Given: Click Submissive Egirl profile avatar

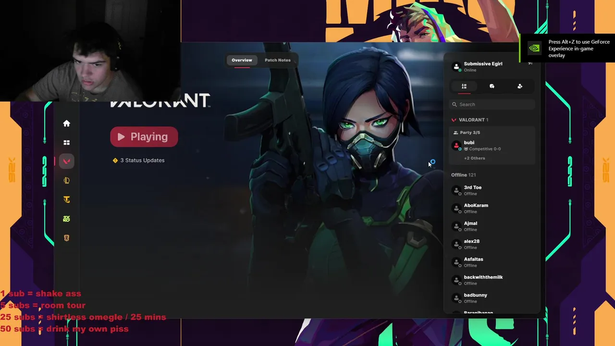Looking at the screenshot, I should [x=456, y=67].
